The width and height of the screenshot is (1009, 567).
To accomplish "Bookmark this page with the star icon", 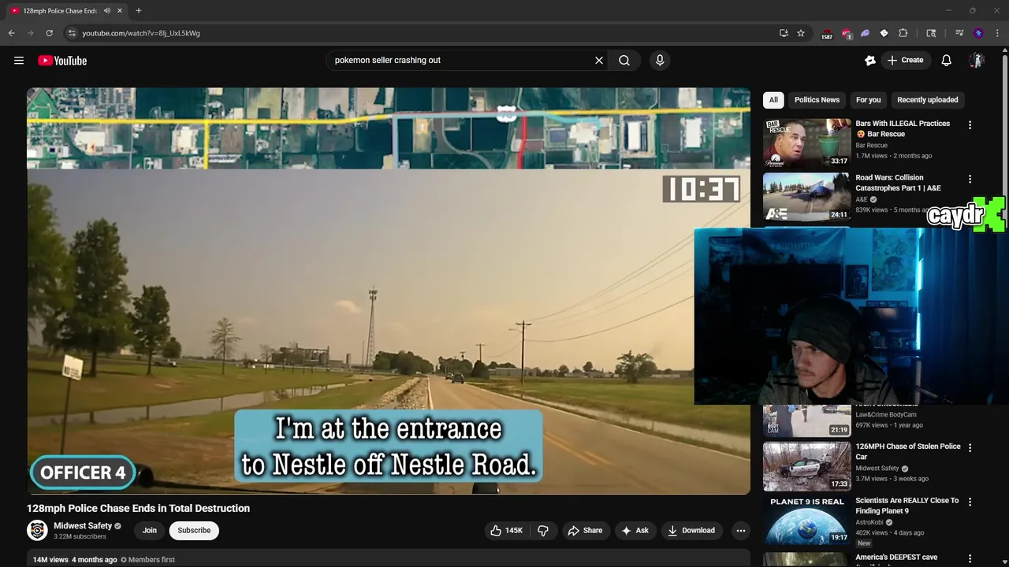I will (x=801, y=33).
